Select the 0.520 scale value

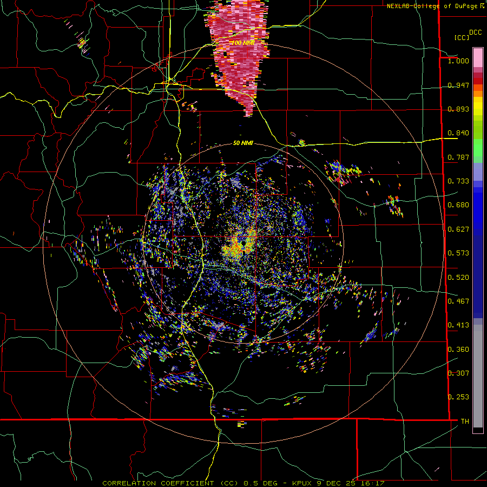point(458,278)
